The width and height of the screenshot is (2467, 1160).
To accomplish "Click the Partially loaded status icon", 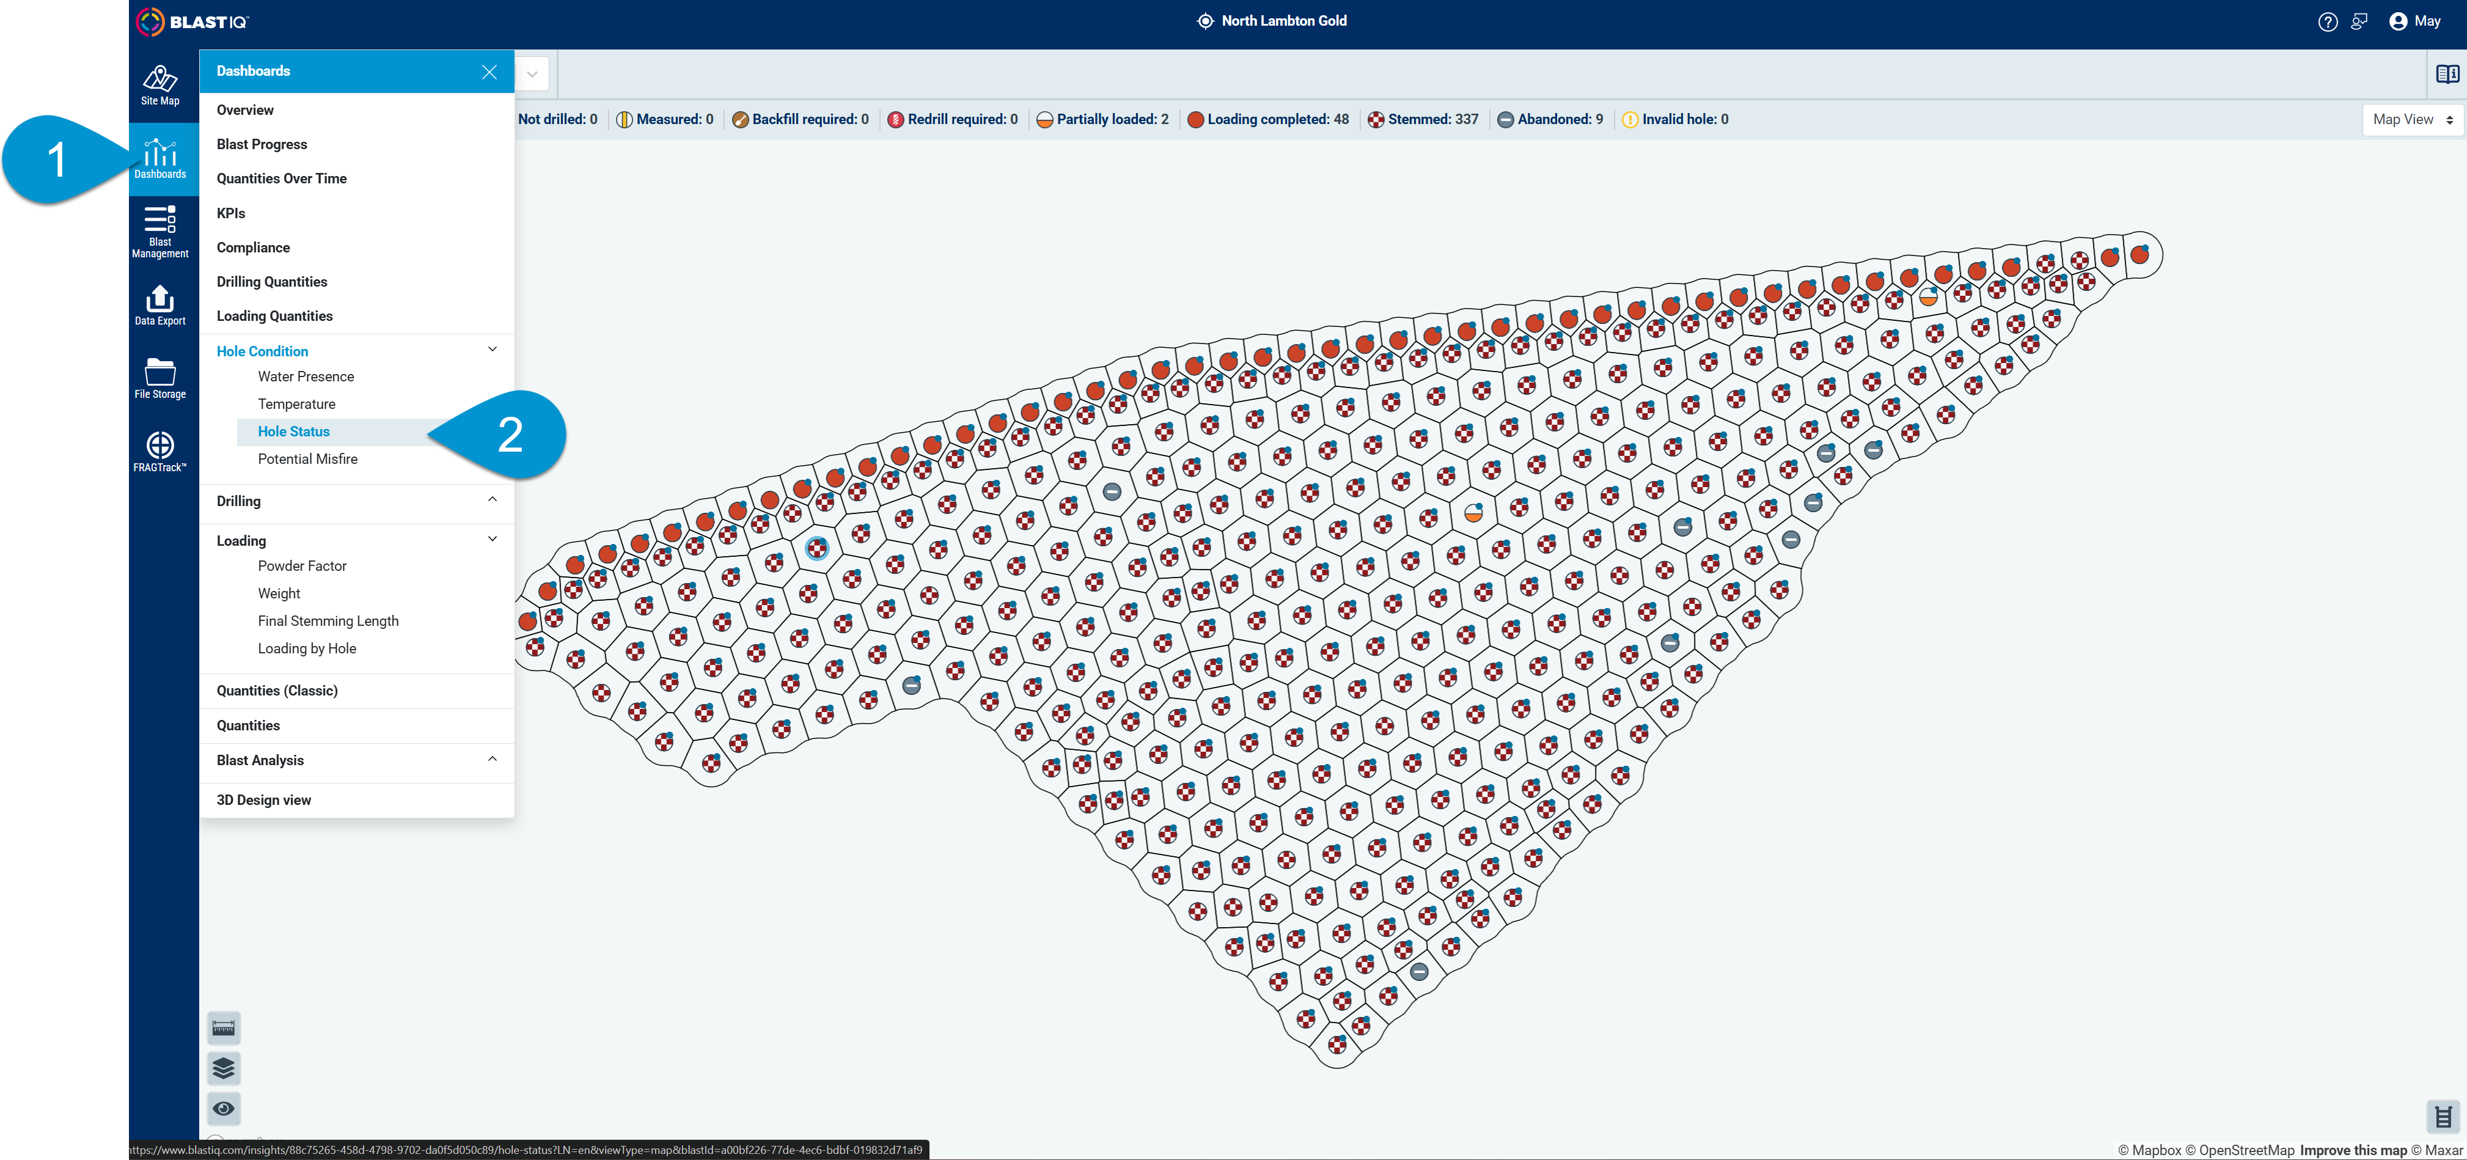I will [1045, 120].
